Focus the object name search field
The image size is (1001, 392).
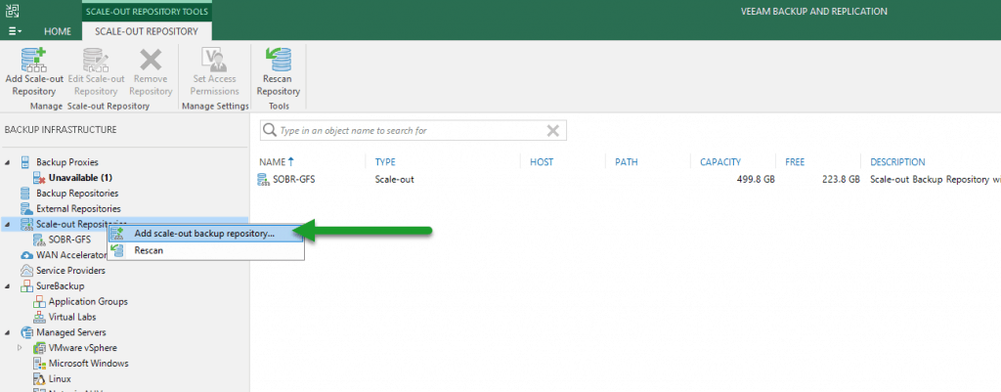pos(412,131)
